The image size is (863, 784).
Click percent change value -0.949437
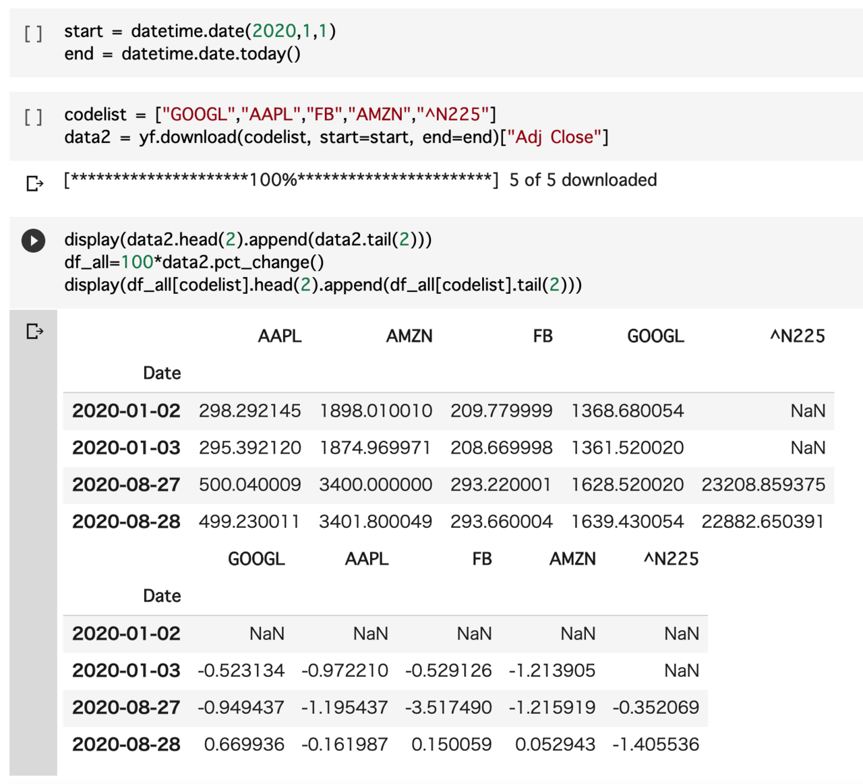tap(241, 708)
